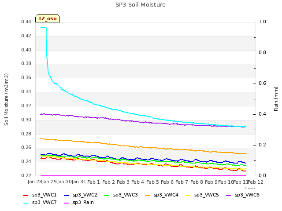Click the 0.0 rain axis tick
282x211 pixels.
tap(262, 176)
